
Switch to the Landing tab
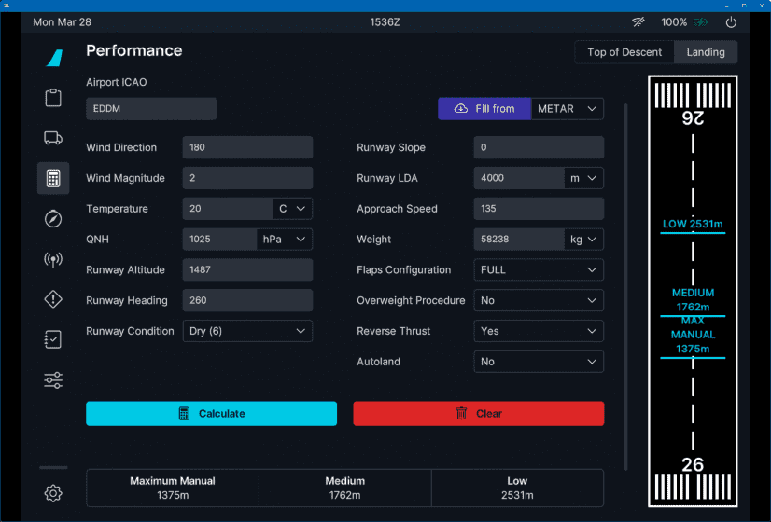pos(706,52)
